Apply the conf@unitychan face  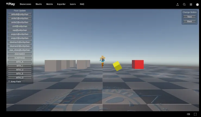20,26
